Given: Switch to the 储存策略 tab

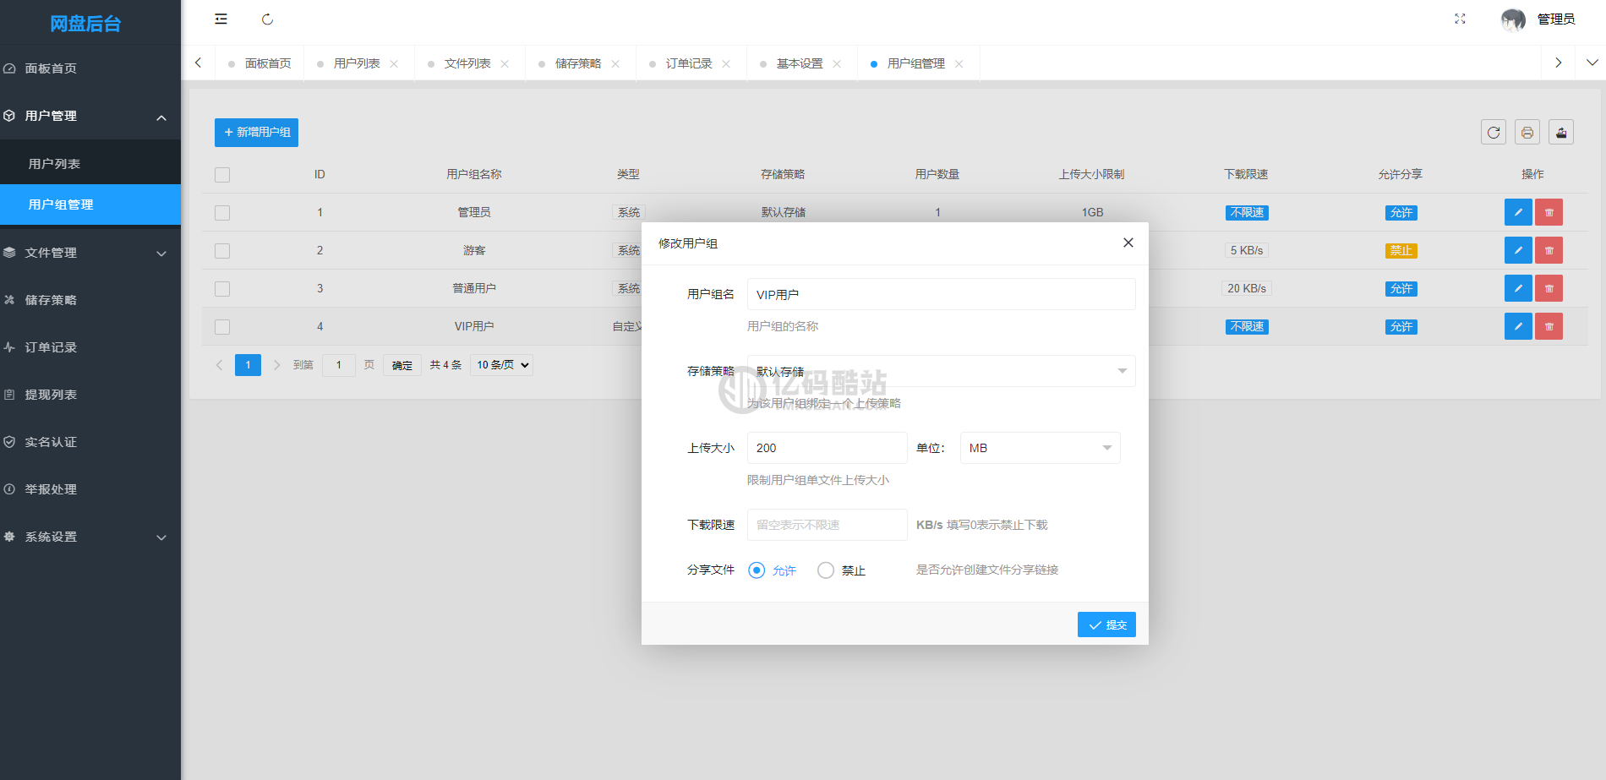Looking at the screenshot, I should pos(578,63).
